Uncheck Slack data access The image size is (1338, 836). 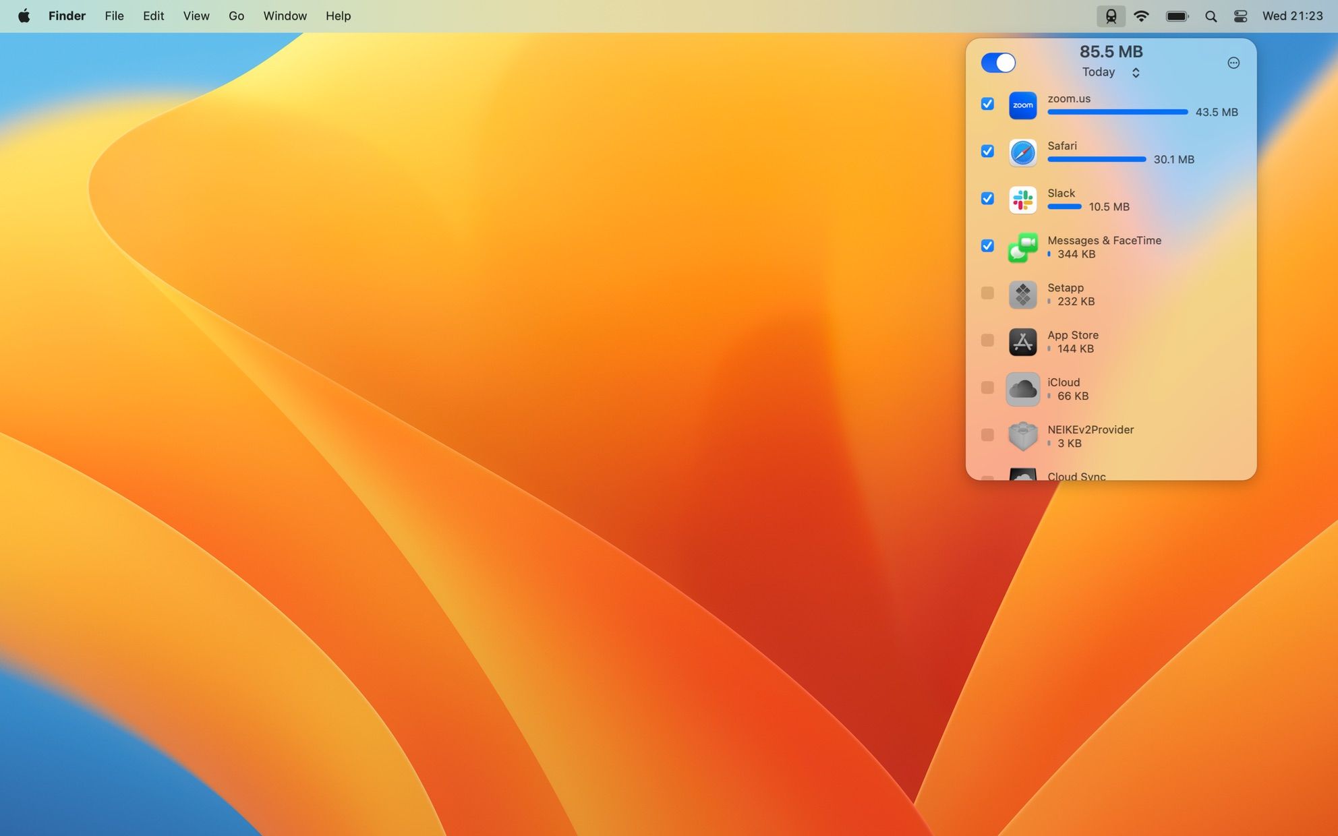[x=987, y=198]
